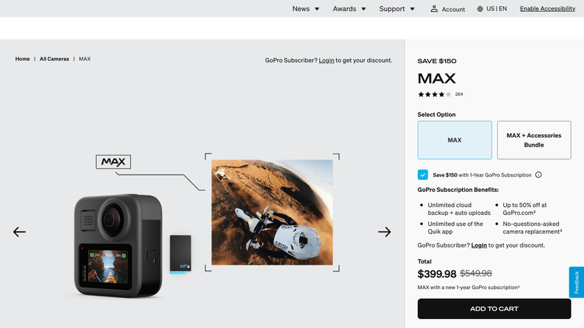Click the strikethrough $549.98 price
The height and width of the screenshot is (328, 584).
pyautogui.click(x=476, y=273)
